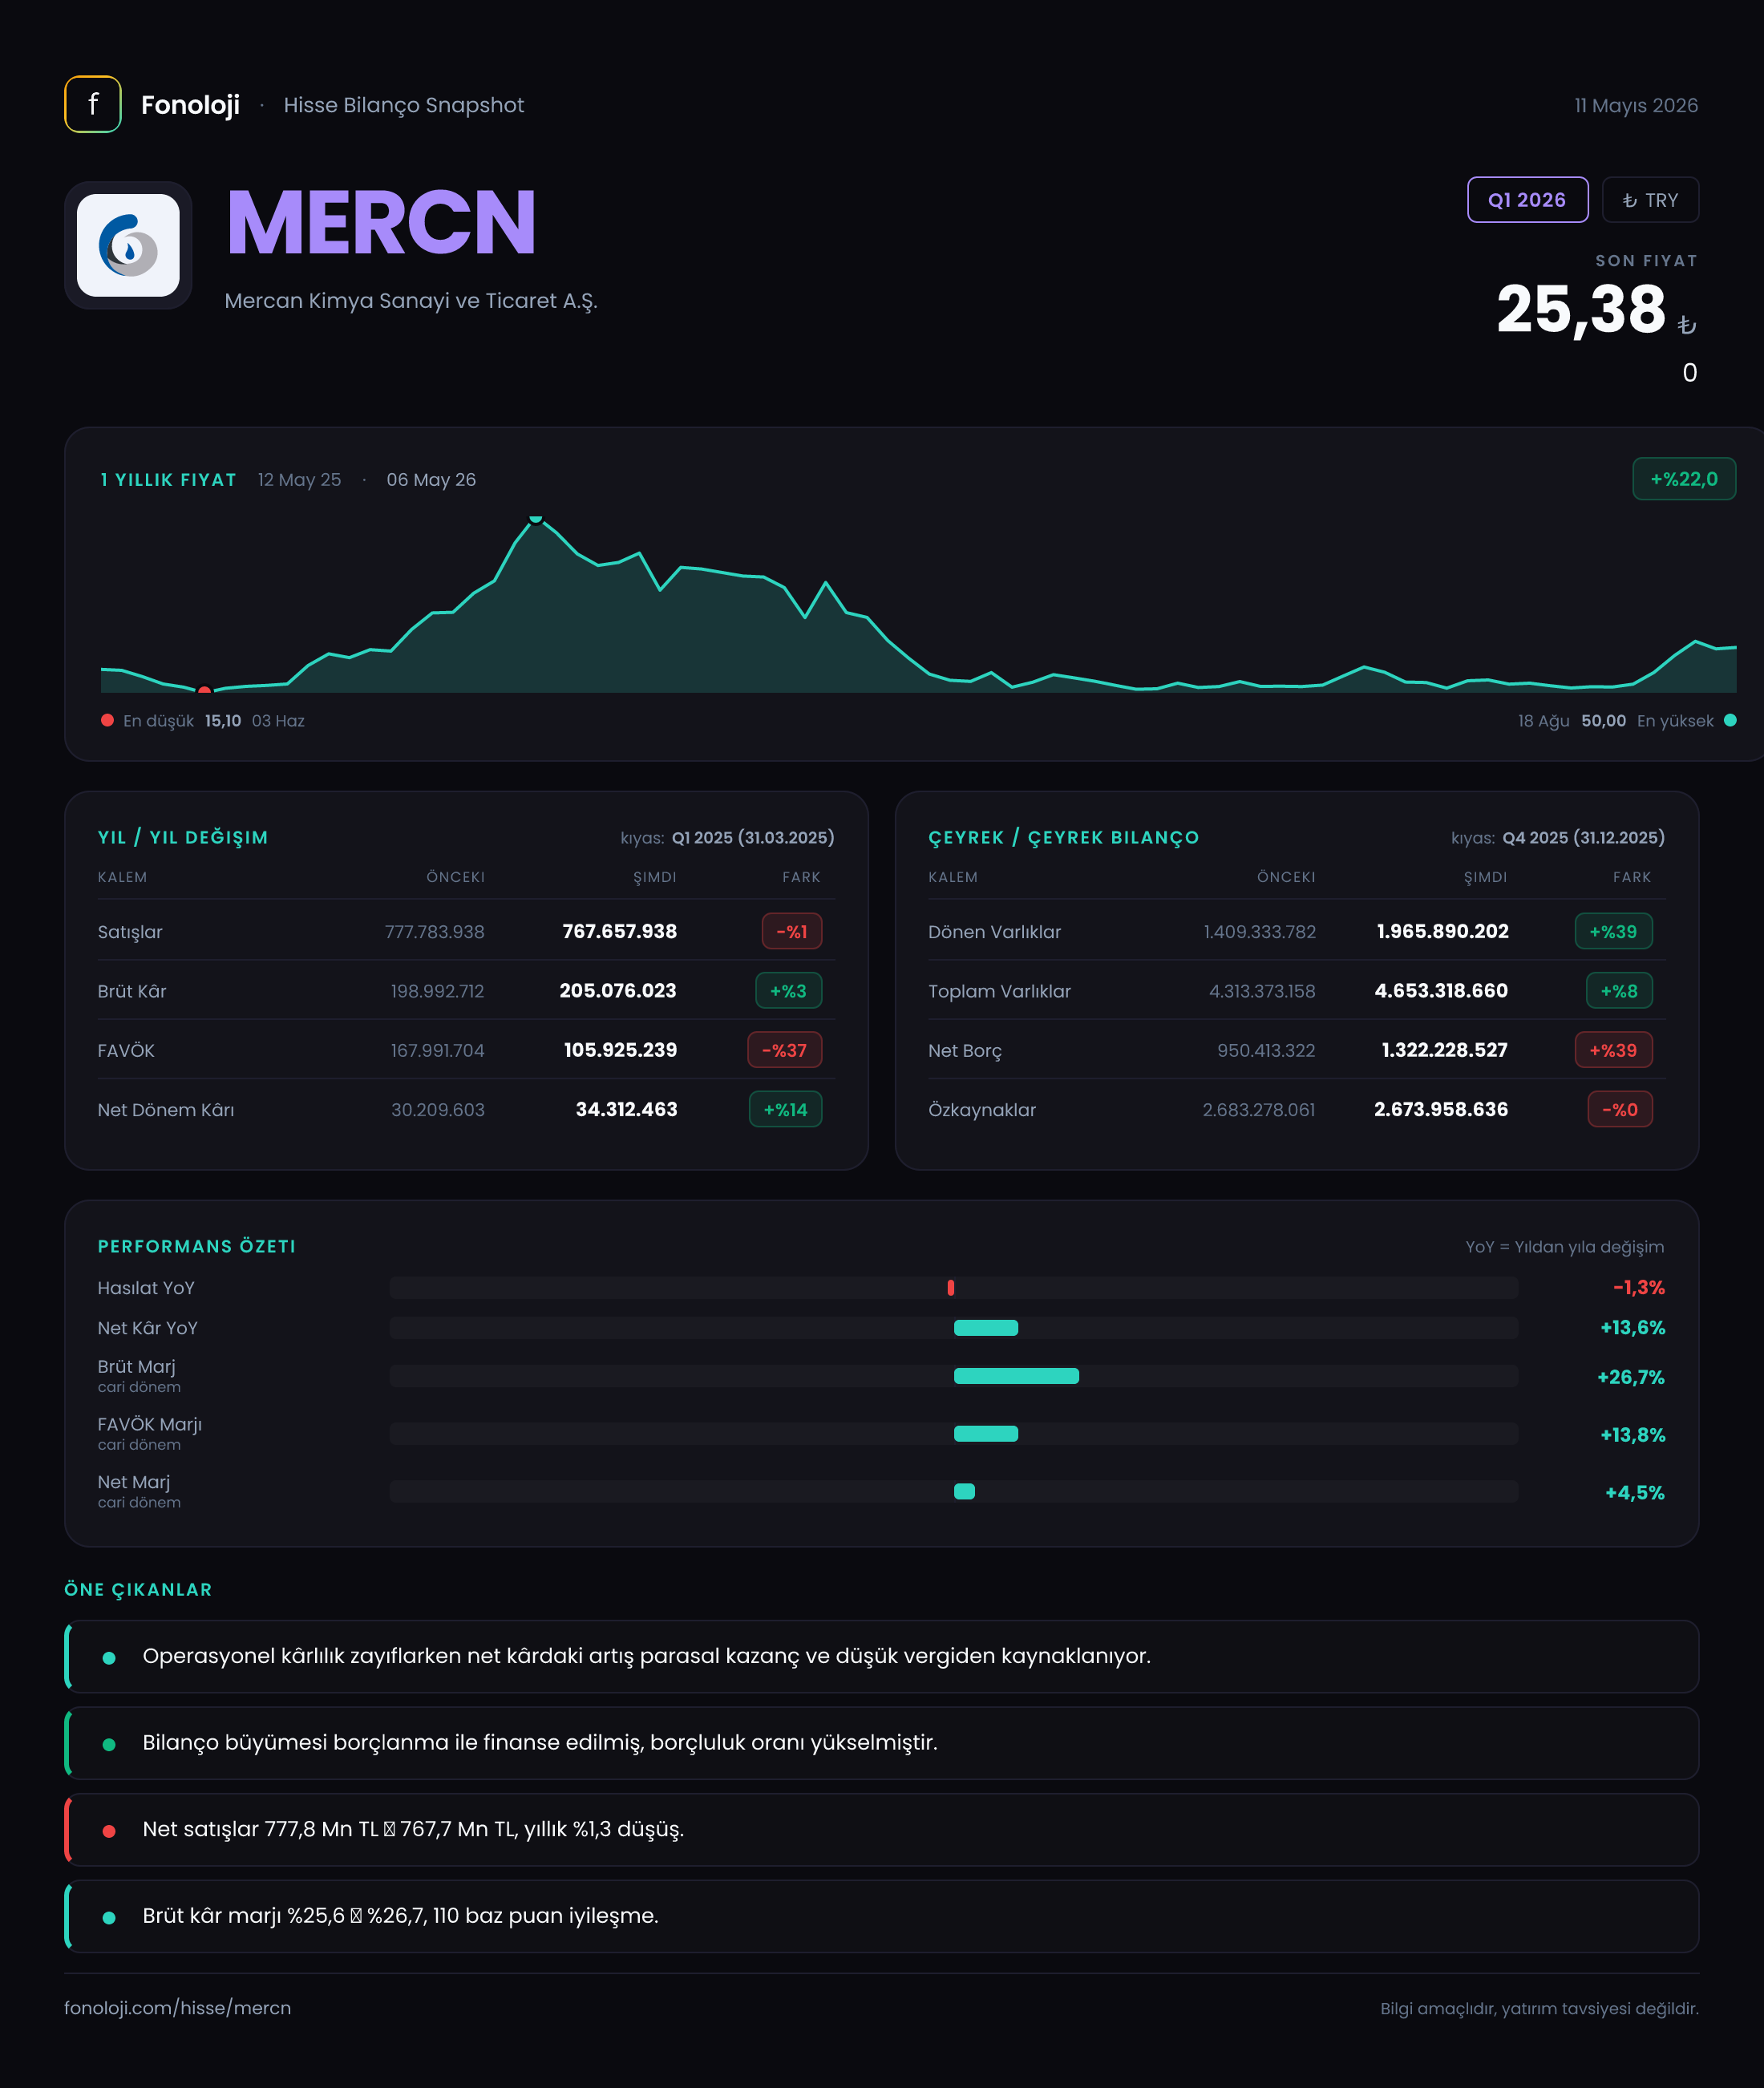Click Net Borç current value 1.322.228.527

(1444, 1050)
